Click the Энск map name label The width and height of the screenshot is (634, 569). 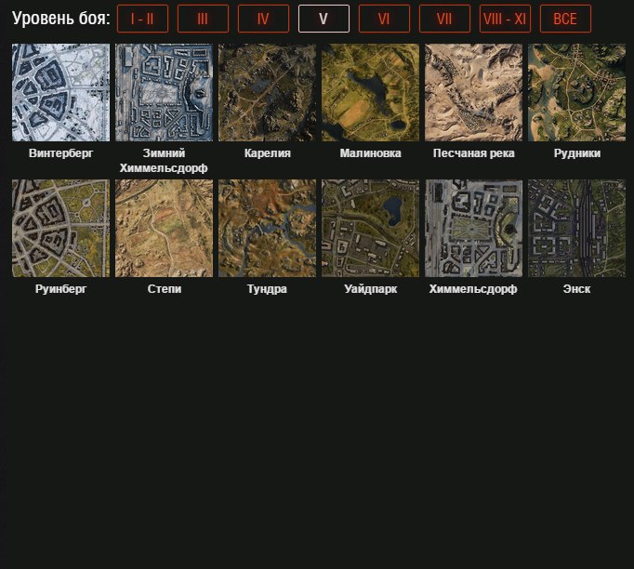click(576, 289)
